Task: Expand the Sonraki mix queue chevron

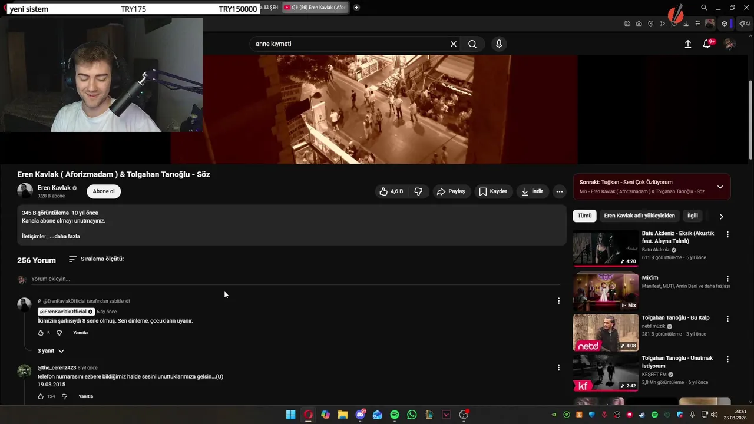Action: click(720, 187)
